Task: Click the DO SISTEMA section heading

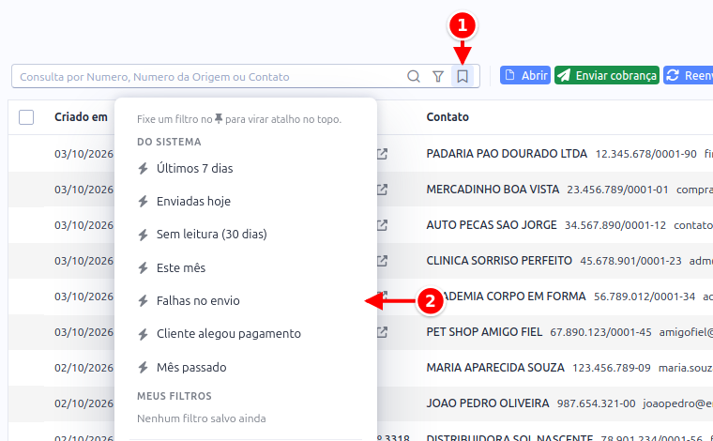Action: 169,142
